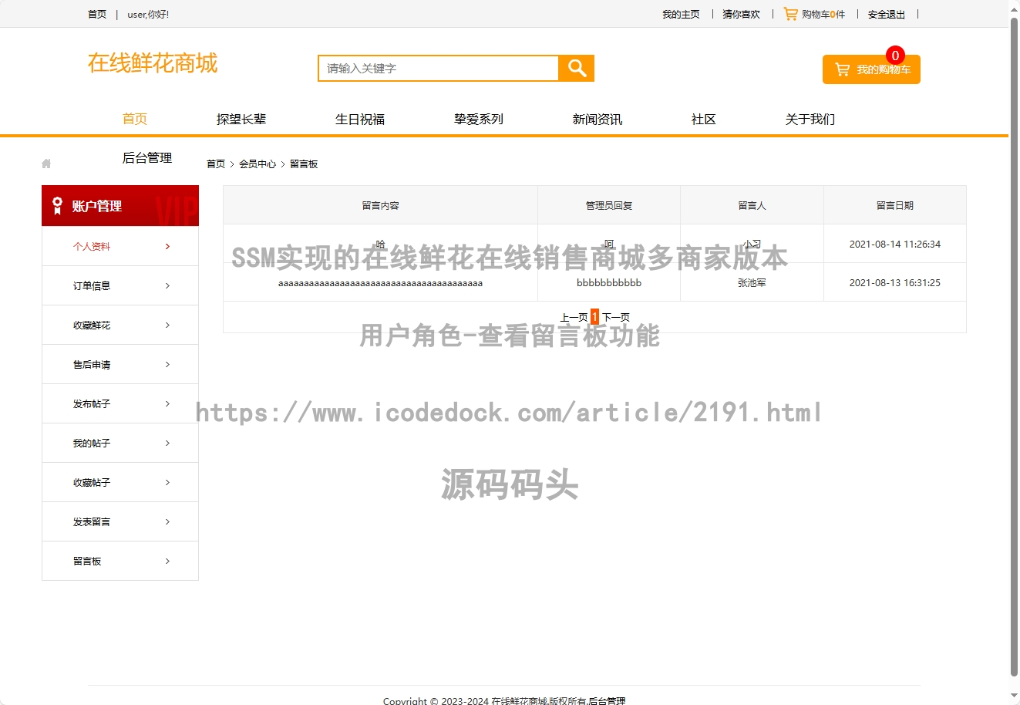Expand the 个人资料 chevron arrow
This screenshot has height=705, width=1020.
pyautogui.click(x=167, y=247)
